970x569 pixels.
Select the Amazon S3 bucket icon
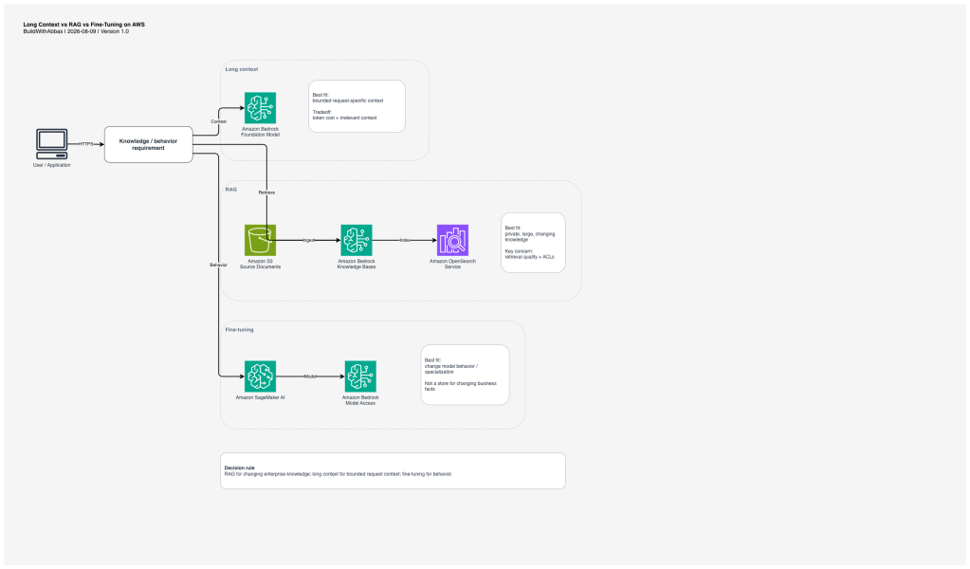tap(260, 240)
